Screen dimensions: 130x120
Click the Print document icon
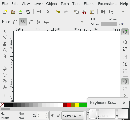point(28,12)
